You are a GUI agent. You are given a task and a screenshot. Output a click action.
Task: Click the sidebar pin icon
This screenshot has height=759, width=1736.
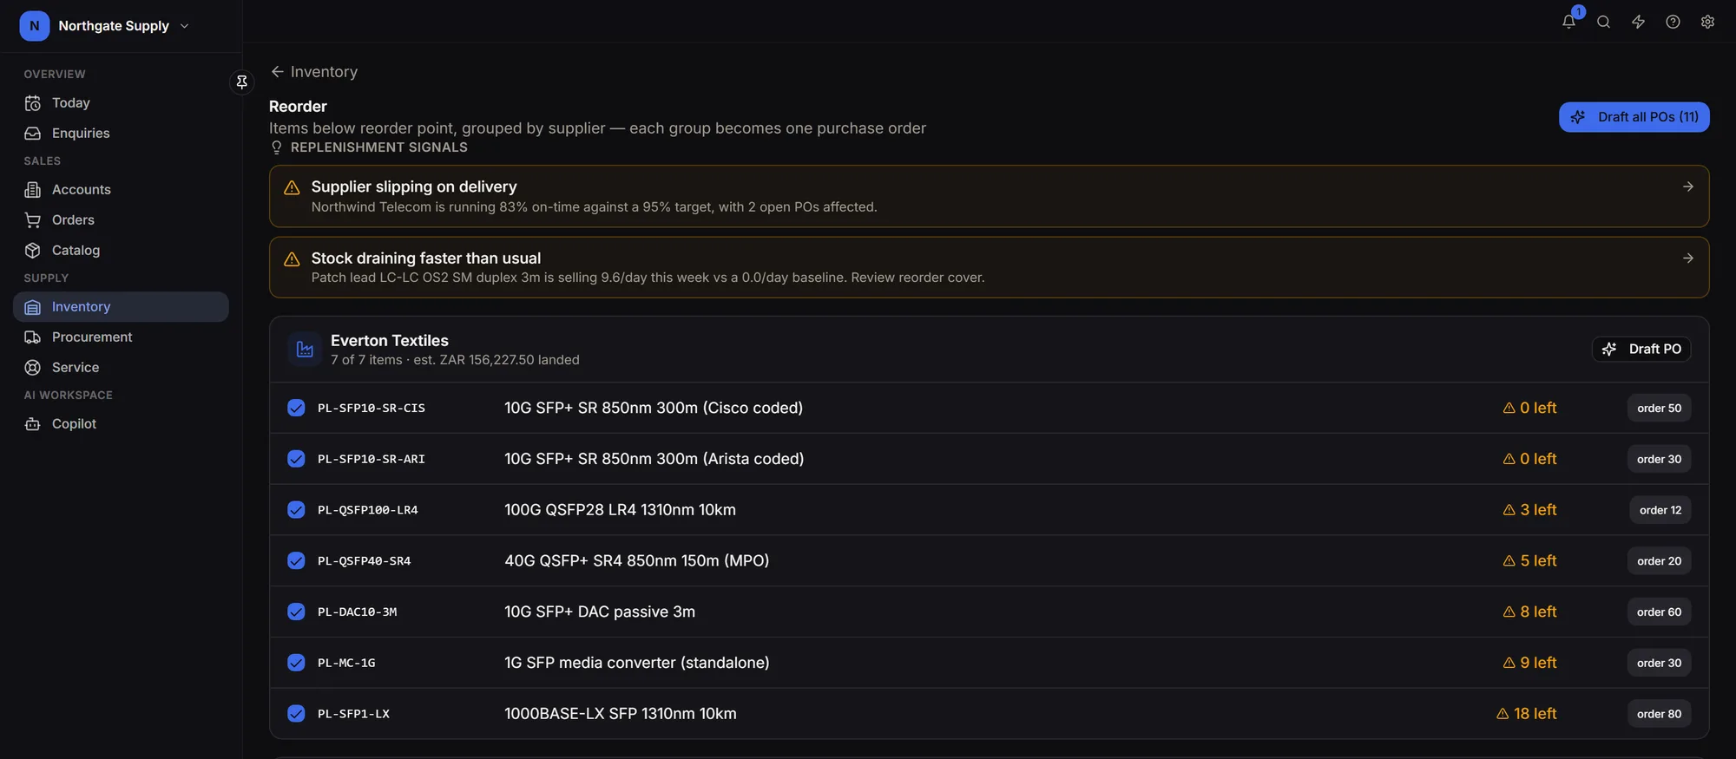(x=242, y=82)
